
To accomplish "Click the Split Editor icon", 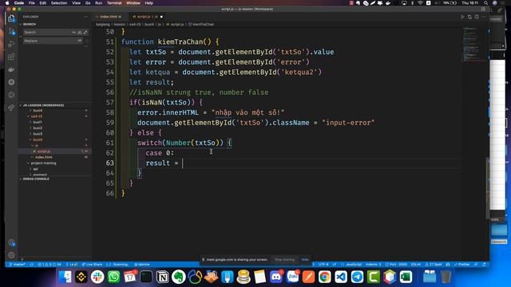I will tap(477, 17).
